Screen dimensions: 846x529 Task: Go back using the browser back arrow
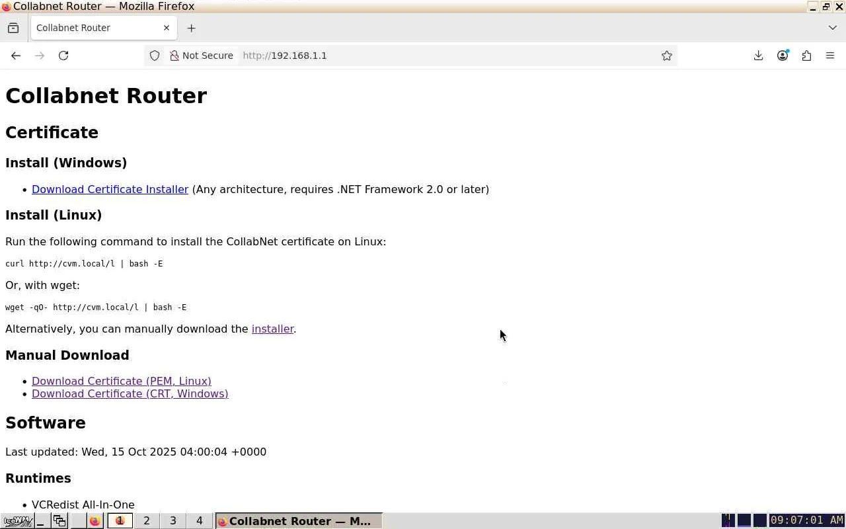pyautogui.click(x=16, y=56)
